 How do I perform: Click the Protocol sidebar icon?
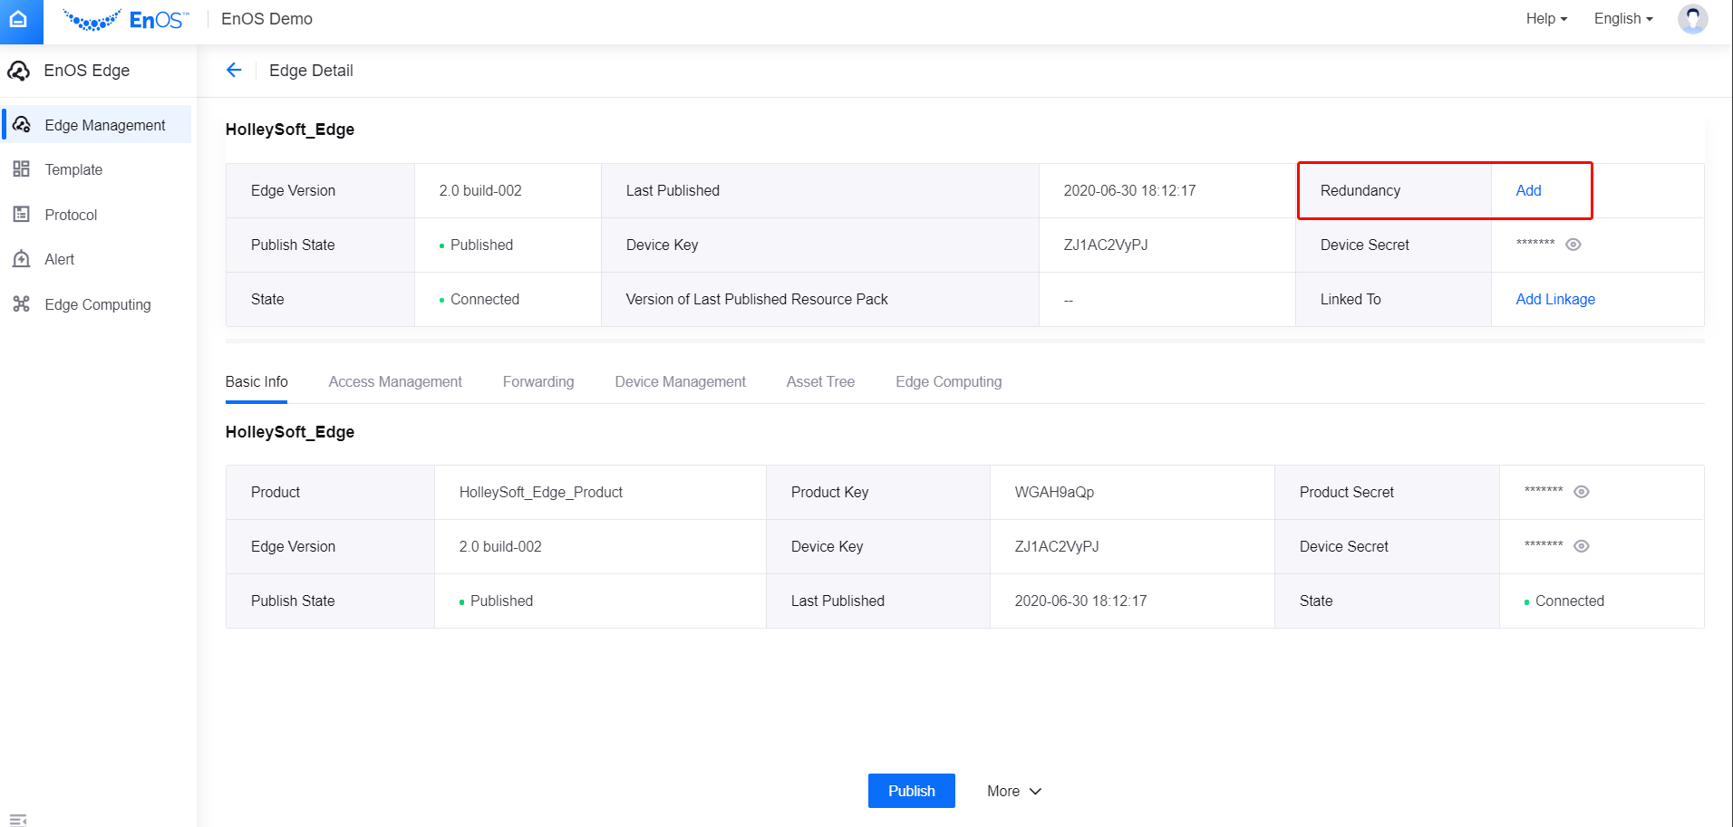(x=22, y=215)
